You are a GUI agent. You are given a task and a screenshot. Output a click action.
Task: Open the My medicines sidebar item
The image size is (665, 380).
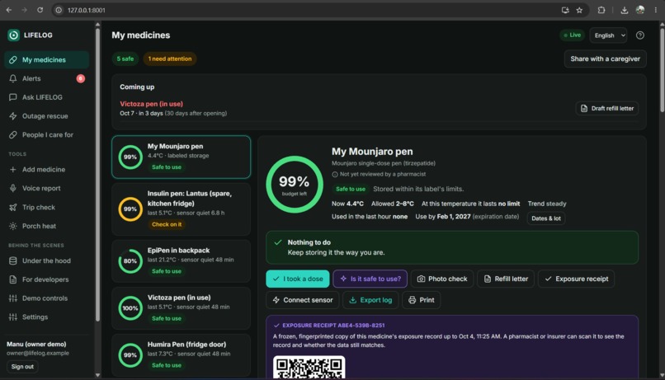point(47,59)
